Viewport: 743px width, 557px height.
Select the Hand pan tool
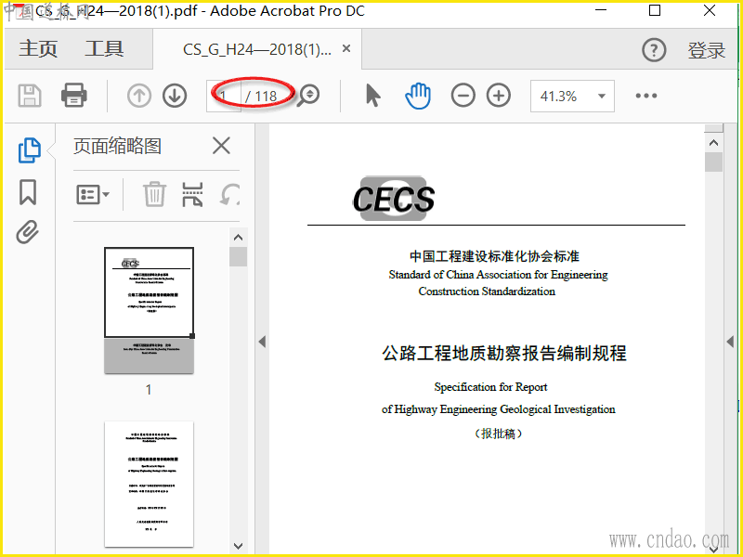pos(418,96)
